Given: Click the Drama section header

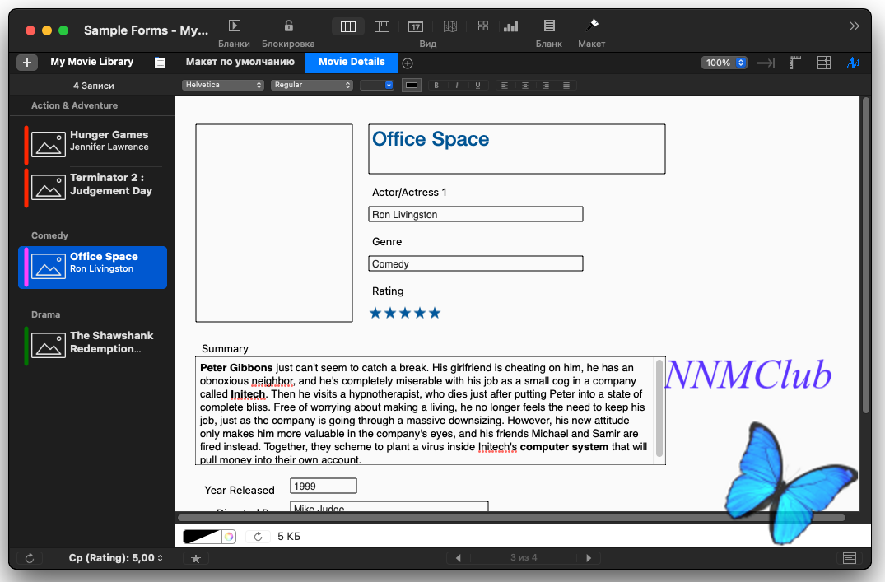Looking at the screenshot, I should click(46, 314).
